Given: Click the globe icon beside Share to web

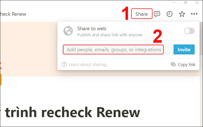Looking at the screenshot, I should point(68,31).
